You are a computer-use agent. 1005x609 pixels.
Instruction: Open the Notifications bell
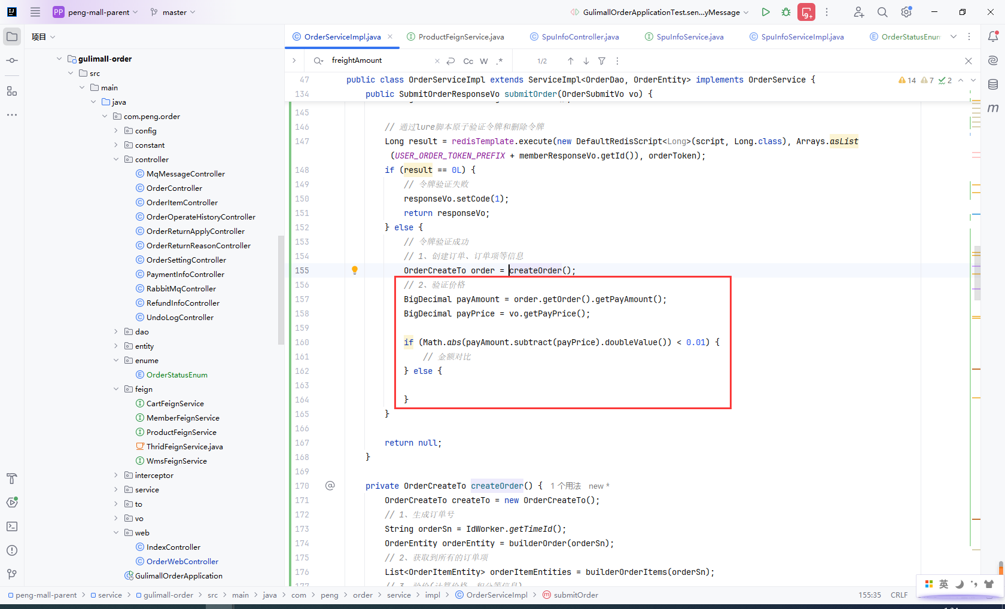tap(993, 36)
